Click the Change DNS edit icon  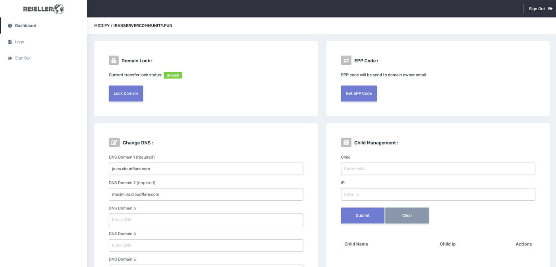point(114,142)
